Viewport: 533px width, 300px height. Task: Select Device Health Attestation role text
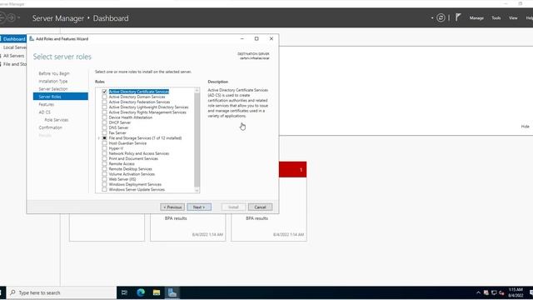[131, 117]
